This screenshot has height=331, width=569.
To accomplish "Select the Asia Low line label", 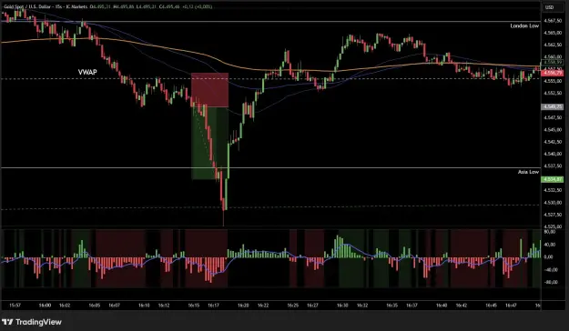I will 528,172.
